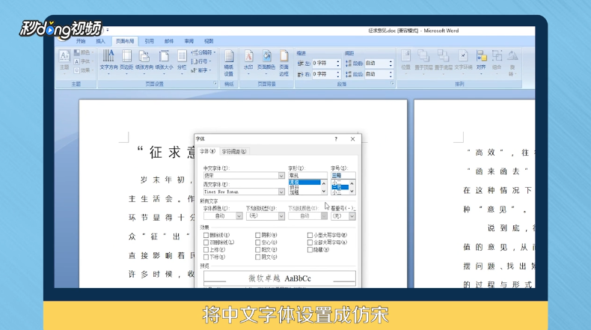
Task: Open the 字符间距 tab in font dialog
Action: coord(233,152)
